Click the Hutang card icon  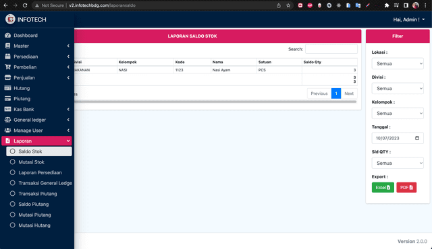pos(7,88)
